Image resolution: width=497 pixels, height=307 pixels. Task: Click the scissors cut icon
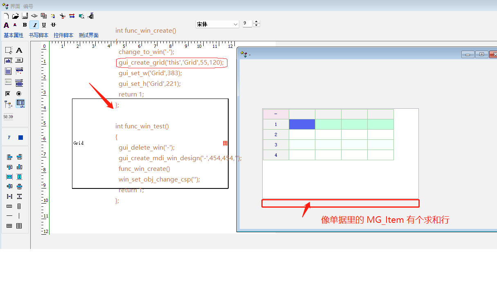(62, 16)
